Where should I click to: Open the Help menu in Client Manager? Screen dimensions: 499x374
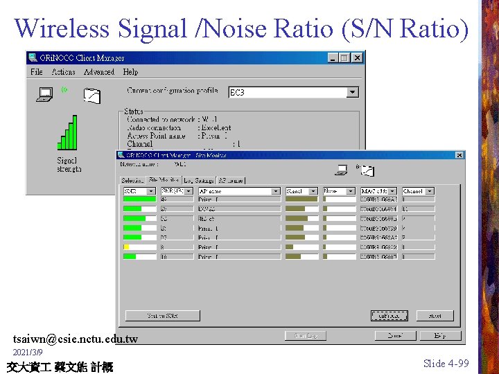130,72
